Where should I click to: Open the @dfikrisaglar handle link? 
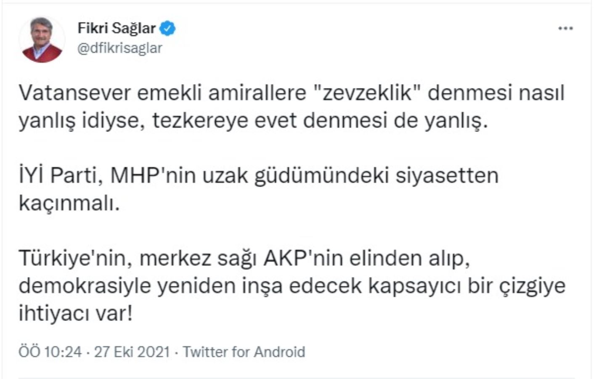pos(120,48)
